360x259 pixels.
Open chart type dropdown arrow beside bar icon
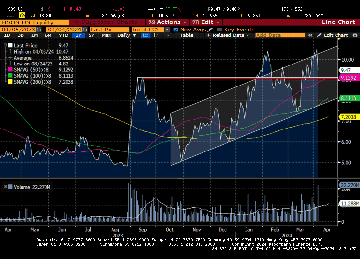[x=168, y=35]
